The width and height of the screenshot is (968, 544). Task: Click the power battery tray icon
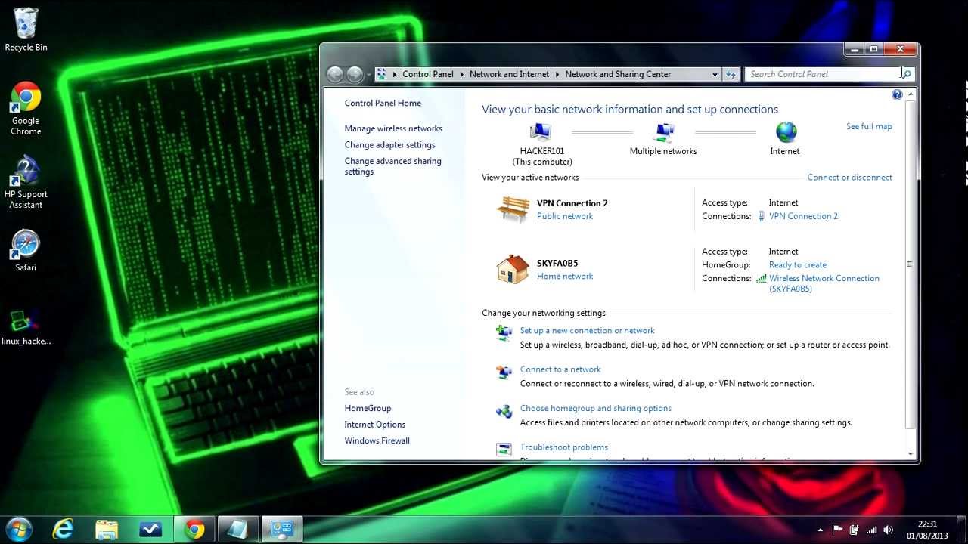pyautogui.click(x=855, y=530)
